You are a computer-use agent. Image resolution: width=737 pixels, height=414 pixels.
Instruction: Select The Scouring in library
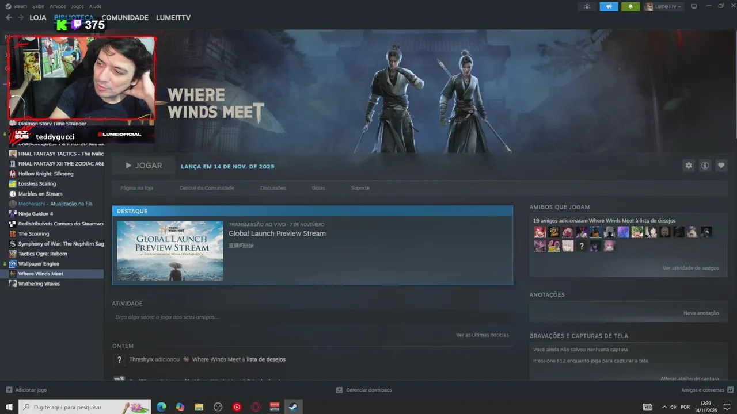(56, 234)
